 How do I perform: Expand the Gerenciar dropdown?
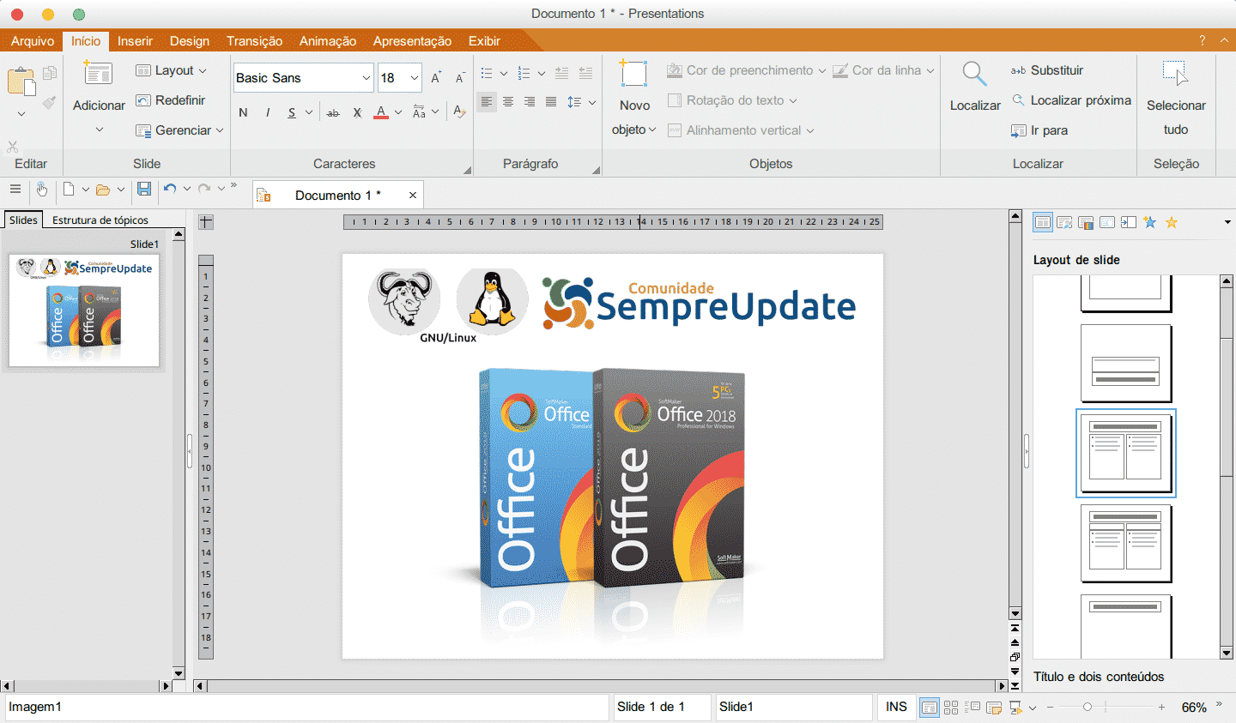tap(220, 130)
